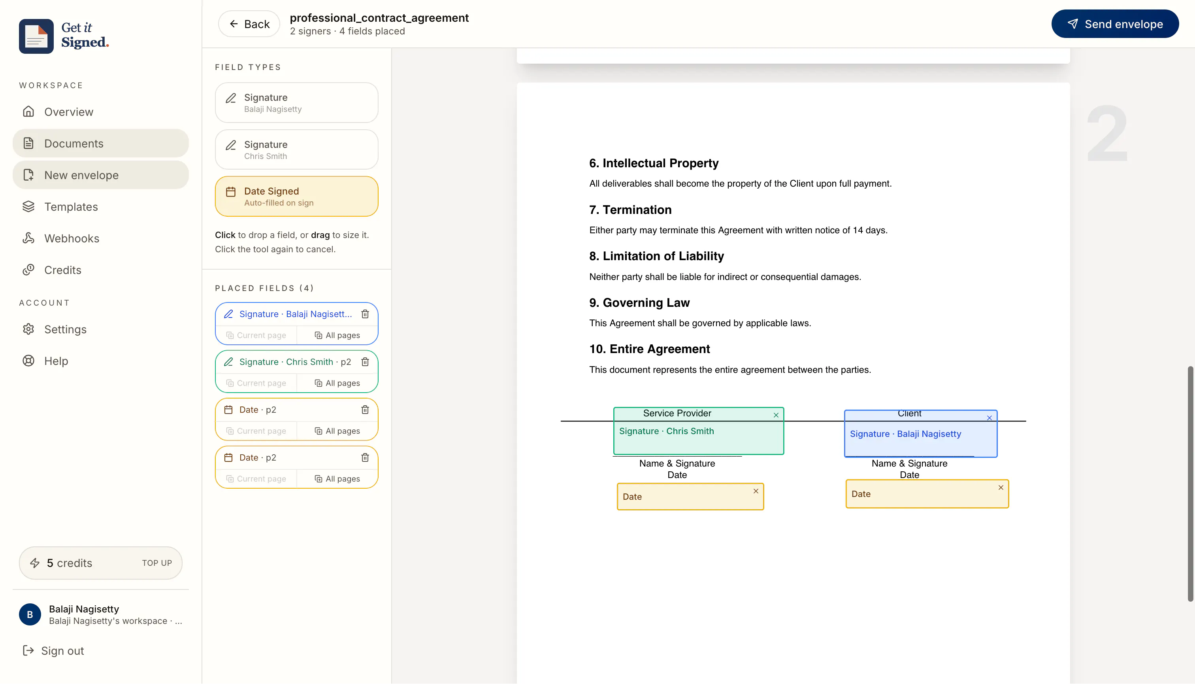Click the calendar icon on Date Signed tool

230,192
